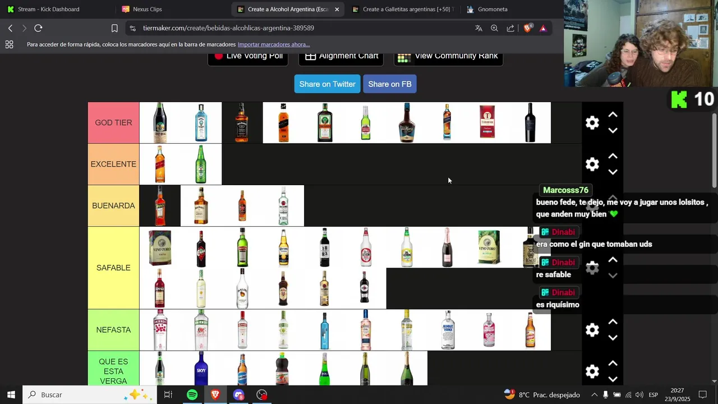718x404 pixels.
Task: Open volume control in system tray
Action: [x=639, y=395]
